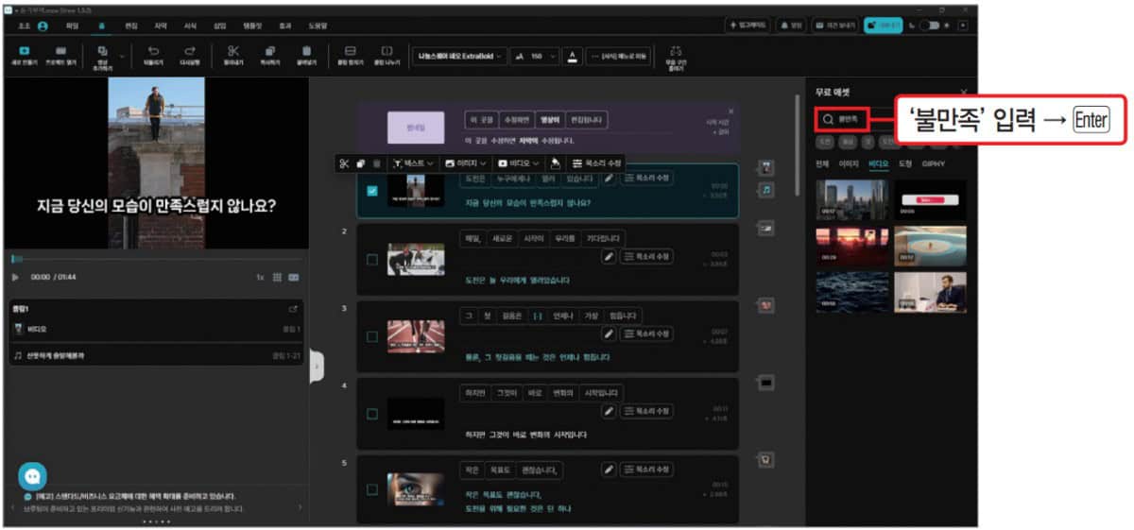Toggle the dark/light mode switch
This screenshot has height=530, width=1134.
coord(929,26)
